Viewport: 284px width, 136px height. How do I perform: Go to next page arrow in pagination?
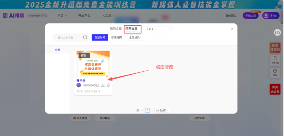(x=152, y=110)
